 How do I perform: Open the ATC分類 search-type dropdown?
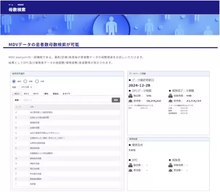coord(27,87)
